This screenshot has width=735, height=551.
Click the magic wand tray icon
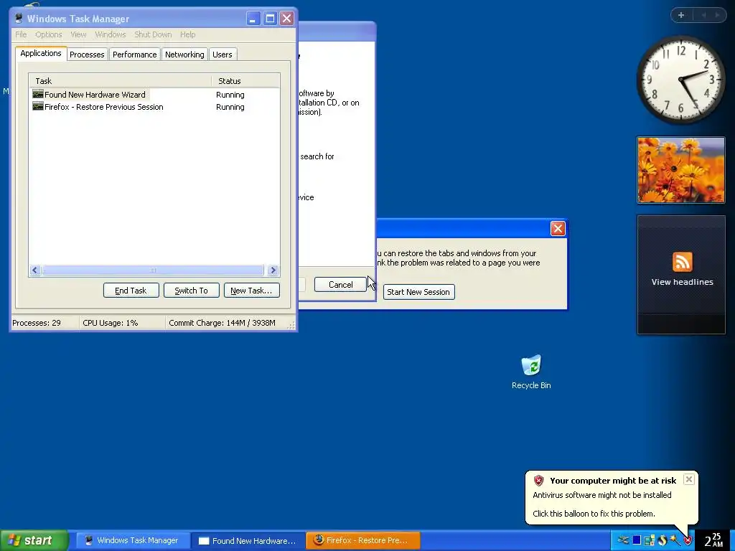pos(675,540)
